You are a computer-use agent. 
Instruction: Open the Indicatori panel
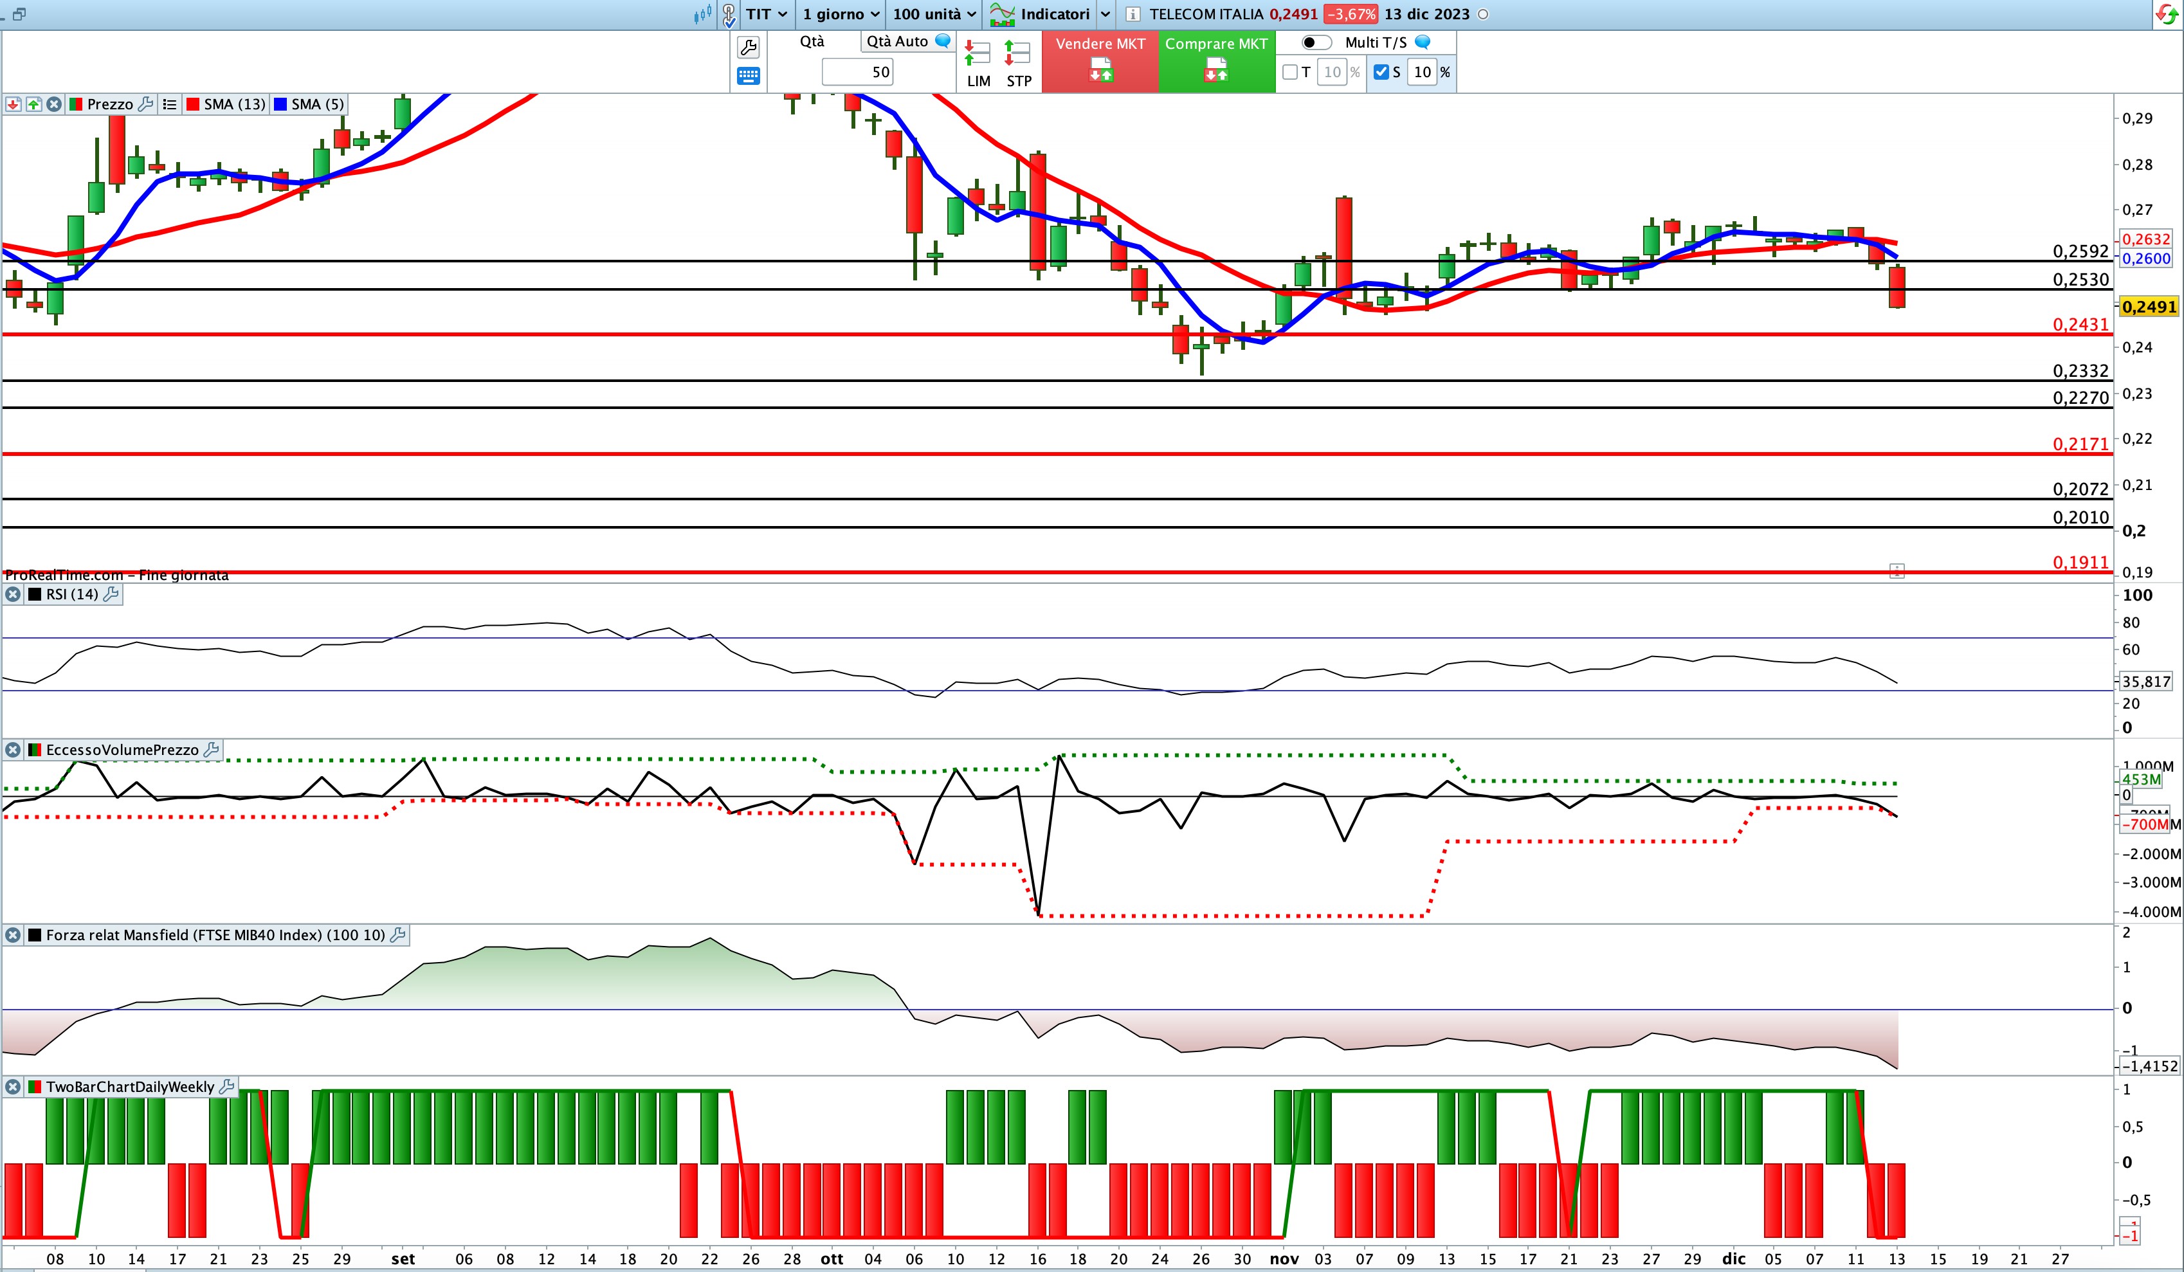pyautogui.click(x=1054, y=14)
